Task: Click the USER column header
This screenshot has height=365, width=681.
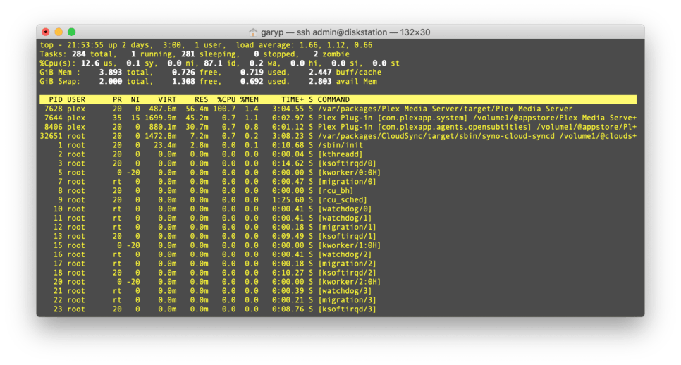Action: (76, 99)
